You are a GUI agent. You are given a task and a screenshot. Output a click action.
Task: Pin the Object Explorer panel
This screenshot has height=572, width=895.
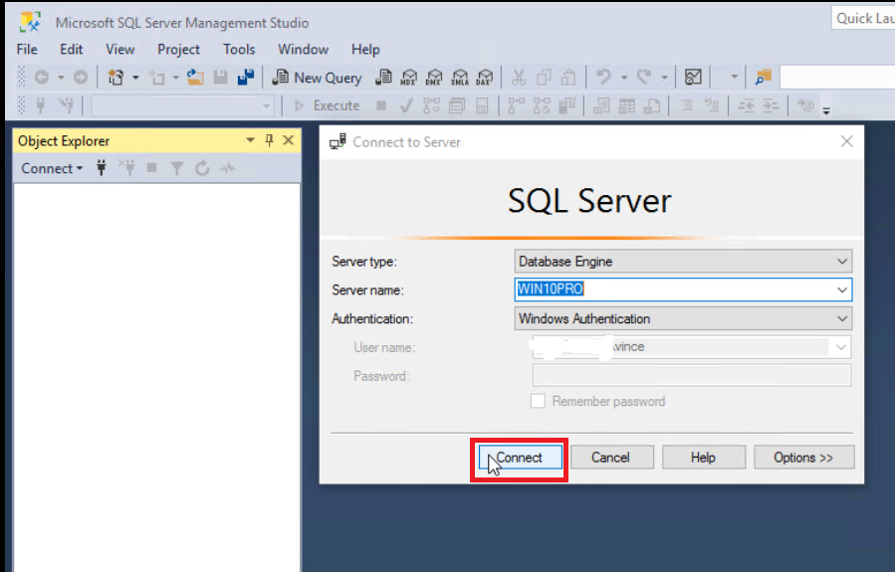point(270,140)
